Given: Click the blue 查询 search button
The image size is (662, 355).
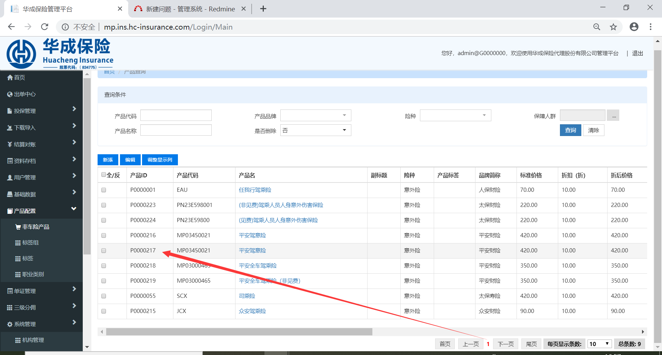Looking at the screenshot, I should pyautogui.click(x=570, y=130).
